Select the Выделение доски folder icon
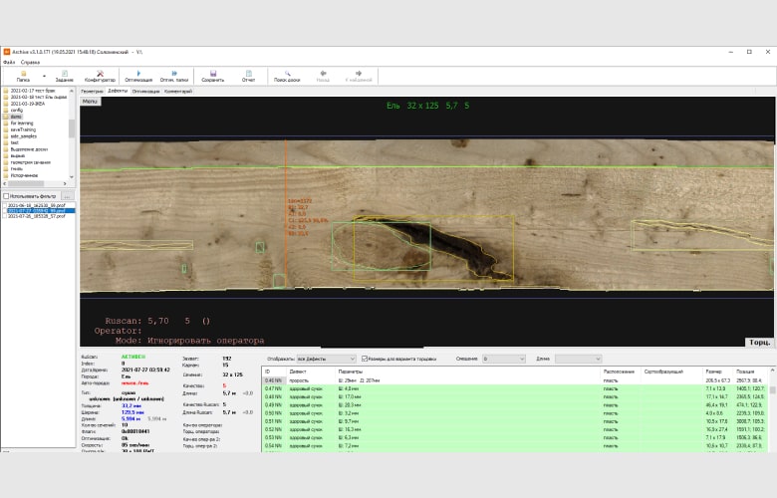The height and width of the screenshot is (498, 777). (x=6, y=149)
